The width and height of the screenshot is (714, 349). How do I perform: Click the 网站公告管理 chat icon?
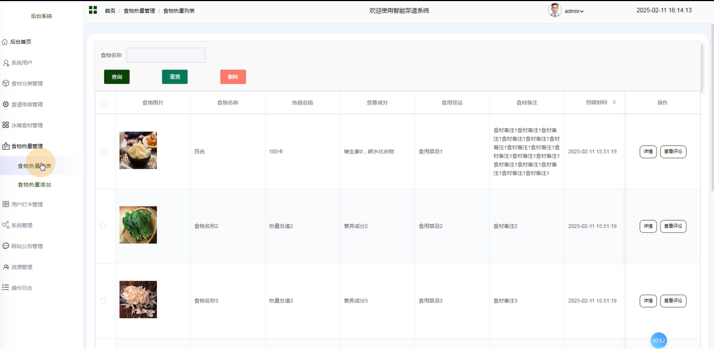6,246
